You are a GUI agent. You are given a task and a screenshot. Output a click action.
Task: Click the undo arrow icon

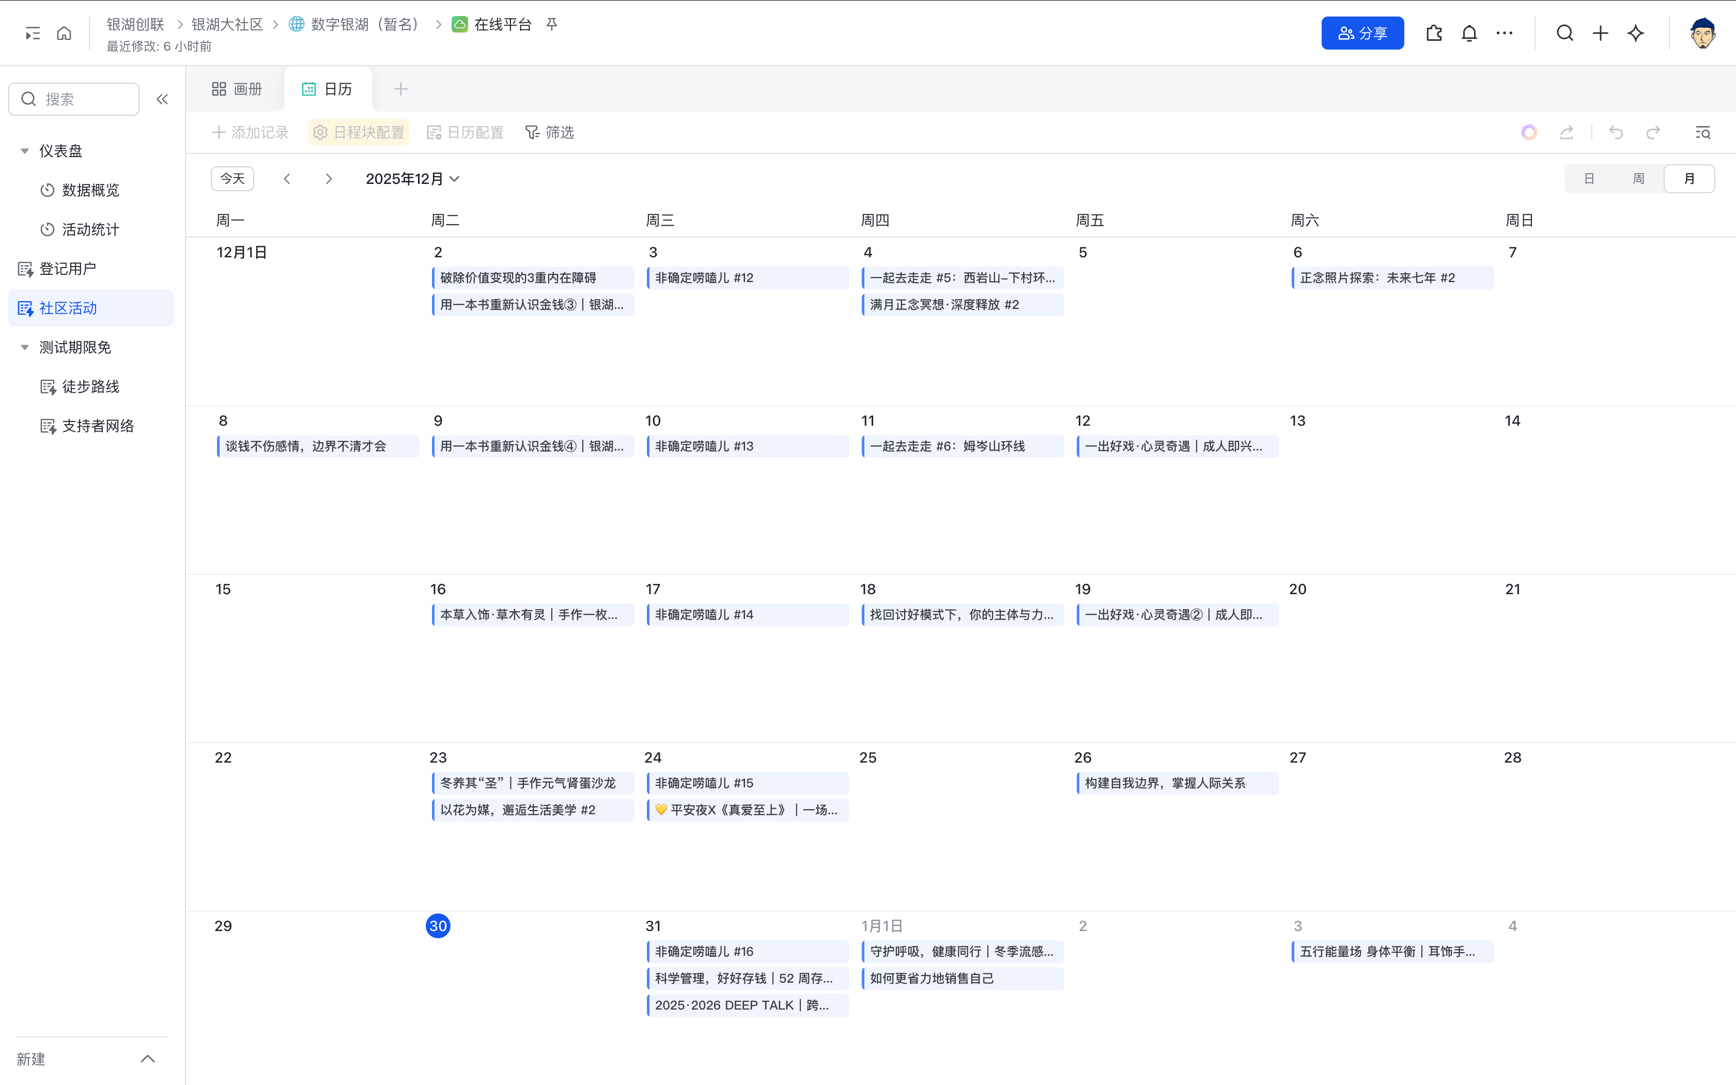tap(1616, 132)
